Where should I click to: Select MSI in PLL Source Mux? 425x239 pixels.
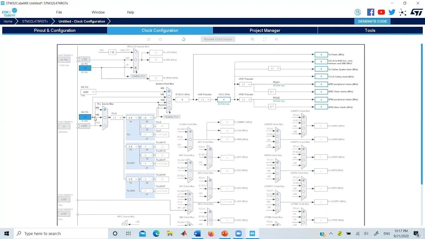(x=105, y=110)
